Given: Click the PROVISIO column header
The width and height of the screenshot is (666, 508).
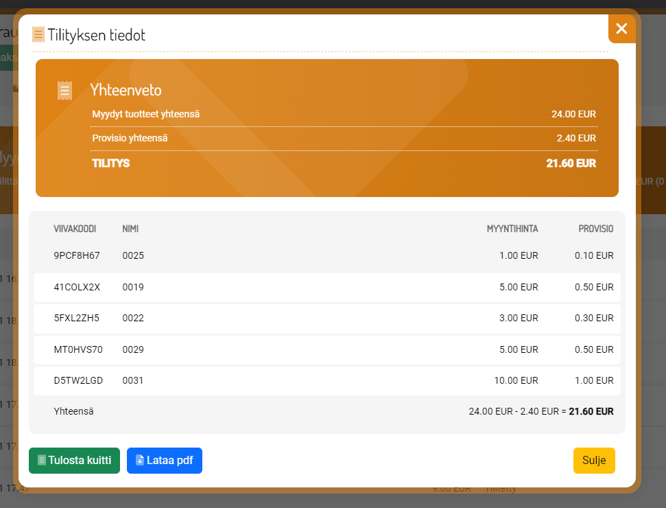Looking at the screenshot, I should (x=595, y=229).
